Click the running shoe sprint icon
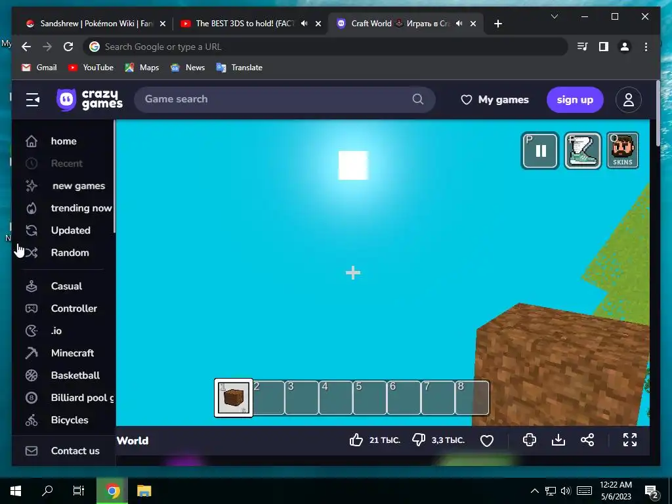This screenshot has height=504, width=672. point(583,150)
